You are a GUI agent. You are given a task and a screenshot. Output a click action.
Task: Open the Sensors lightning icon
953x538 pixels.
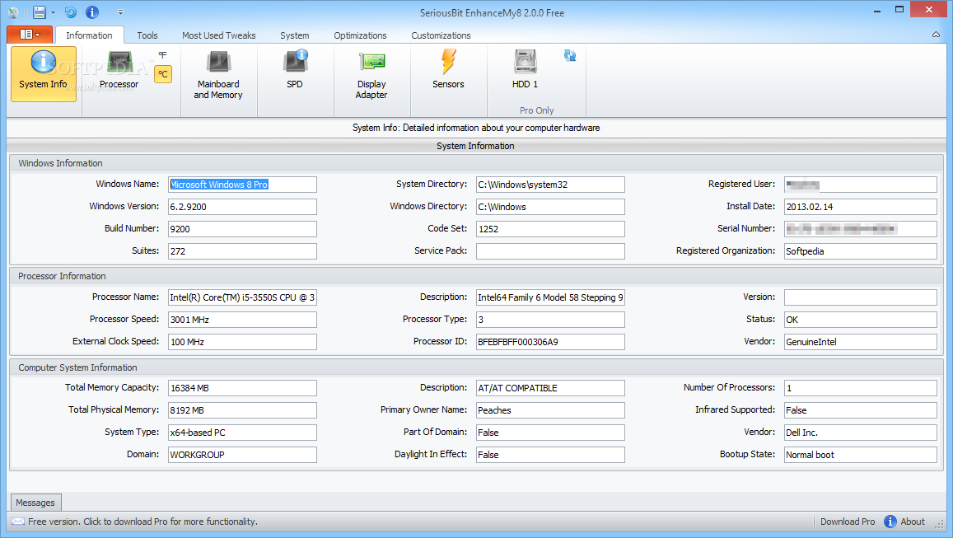tap(449, 71)
